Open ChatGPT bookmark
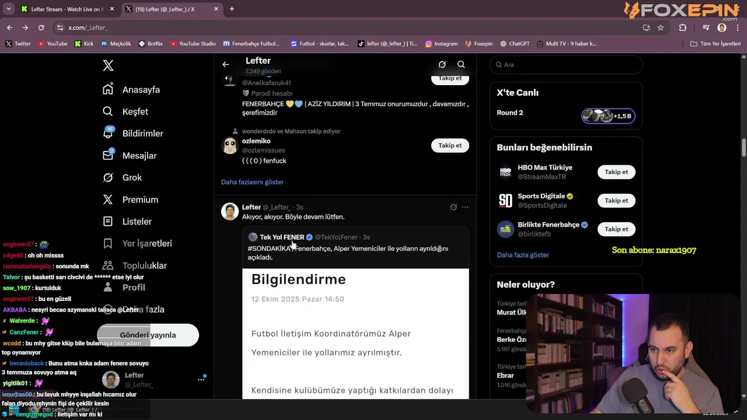Screen dimensions: 747x420 (x=514, y=44)
